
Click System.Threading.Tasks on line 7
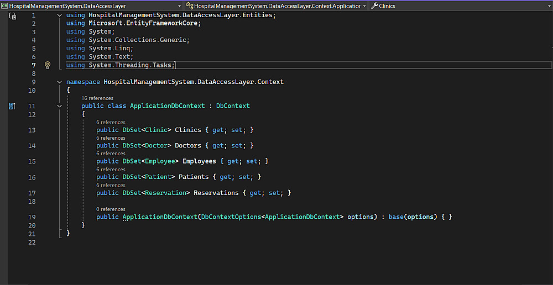(130, 65)
